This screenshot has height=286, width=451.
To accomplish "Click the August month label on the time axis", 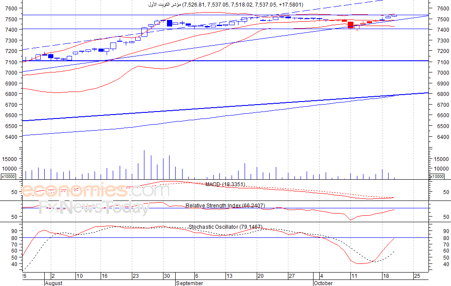I will coord(53,283).
